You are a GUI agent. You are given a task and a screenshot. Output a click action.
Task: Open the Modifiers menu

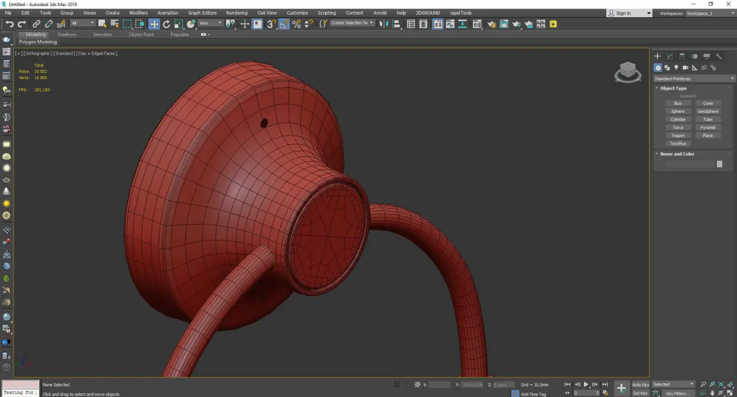(x=138, y=13)
